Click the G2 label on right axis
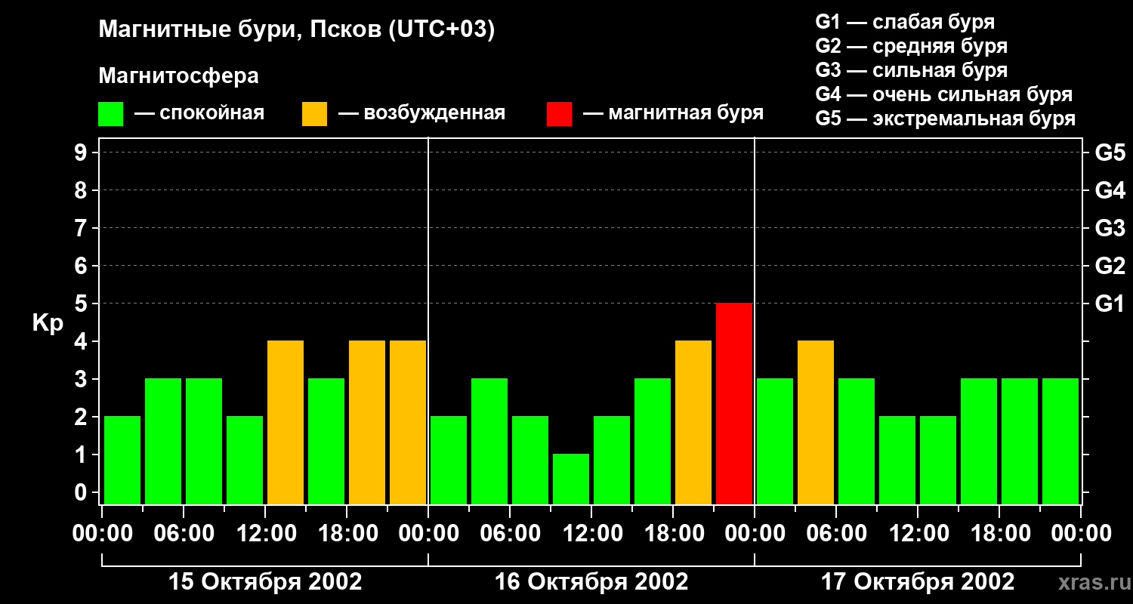Screen dimensions: 1133x604 (1109, 266)
